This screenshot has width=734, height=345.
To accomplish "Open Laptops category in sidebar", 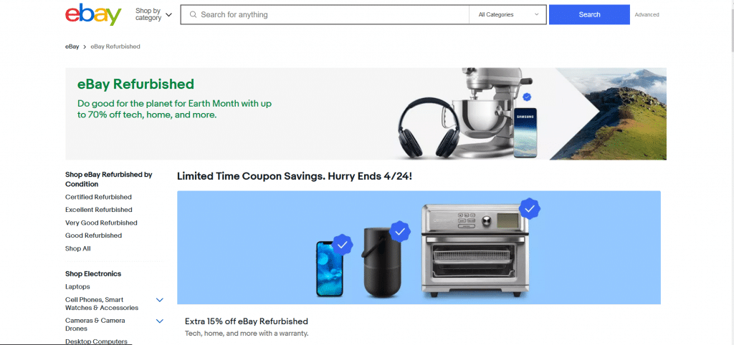I will tap(77, 286).
